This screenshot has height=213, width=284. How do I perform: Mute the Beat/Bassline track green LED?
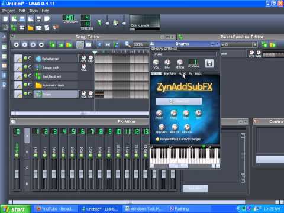pos(25,76)
